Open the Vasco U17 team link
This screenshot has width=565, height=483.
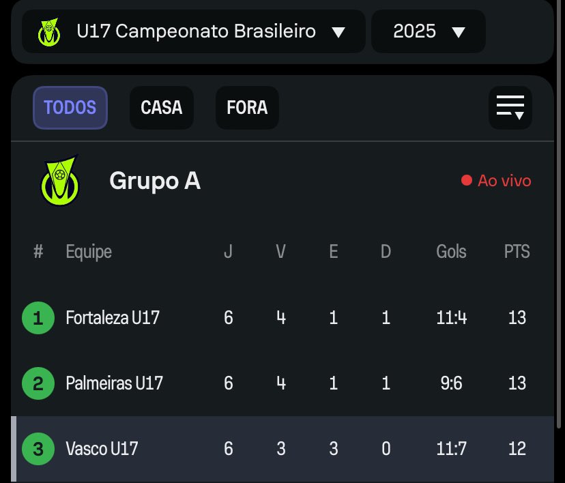coord(102,449)
